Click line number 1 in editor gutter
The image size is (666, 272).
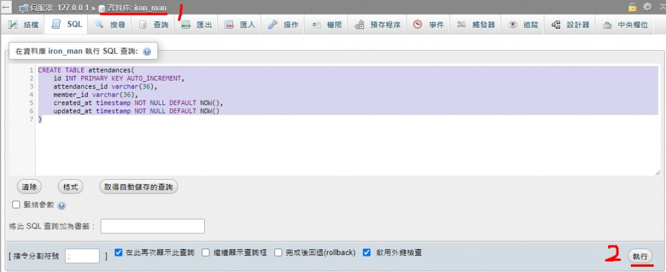pyautogui.click(x=31, y=70)
